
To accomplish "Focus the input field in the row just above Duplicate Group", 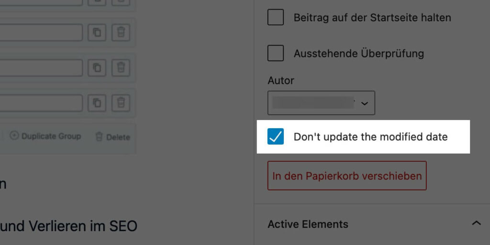I will [41, 103].
